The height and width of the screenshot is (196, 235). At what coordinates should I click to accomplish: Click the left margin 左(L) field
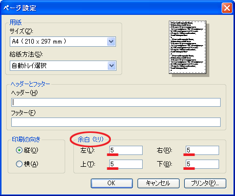(x=126, y=150)
